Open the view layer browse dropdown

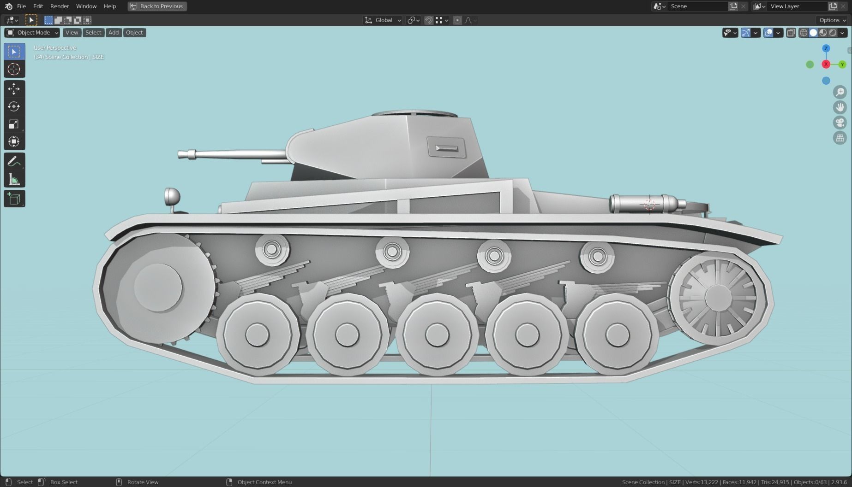(x=759, y=6)
